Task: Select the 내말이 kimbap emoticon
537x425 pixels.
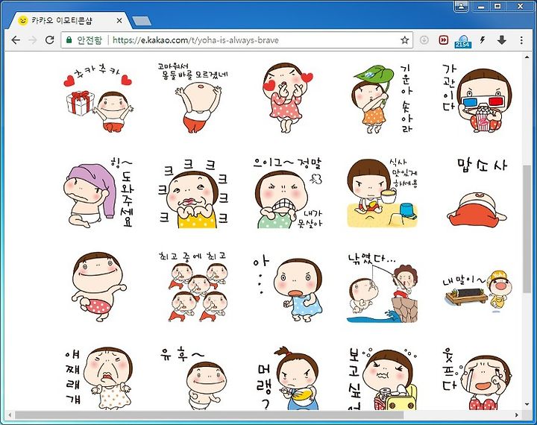Action: [477, 291]
